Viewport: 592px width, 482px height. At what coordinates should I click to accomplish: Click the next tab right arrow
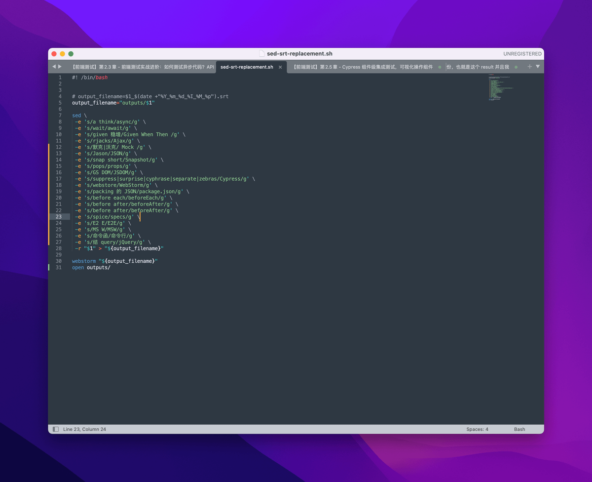pos(60,67)
